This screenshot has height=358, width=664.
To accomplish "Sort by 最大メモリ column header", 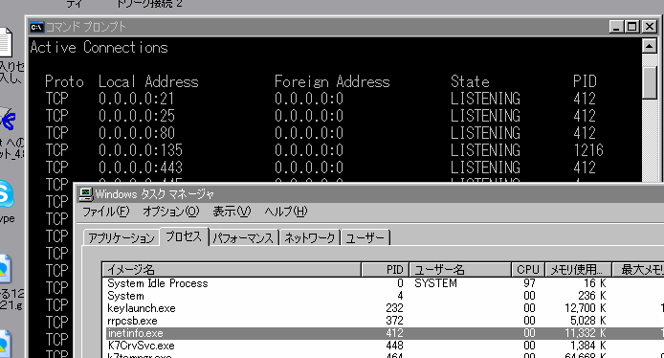I will (x=638, y=269).
